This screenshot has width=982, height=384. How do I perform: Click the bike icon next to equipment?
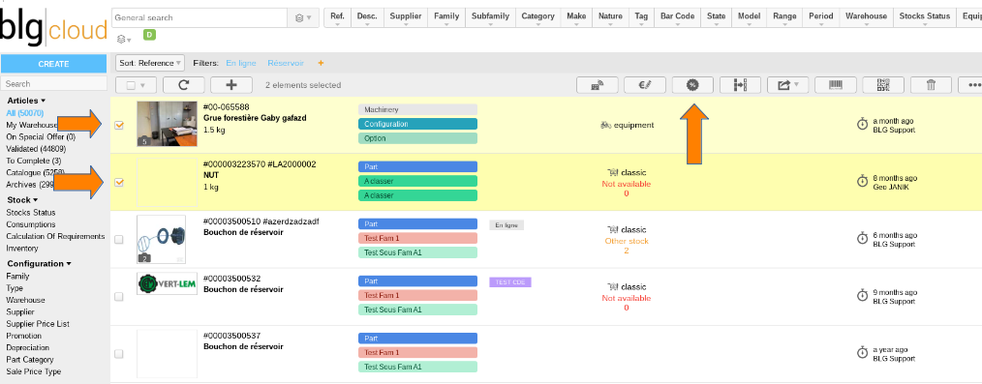[x=605, y=125]
